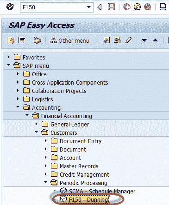169x205 pixels.
Task: Collapse the Customers folder
Action: (x=37, y=132)
